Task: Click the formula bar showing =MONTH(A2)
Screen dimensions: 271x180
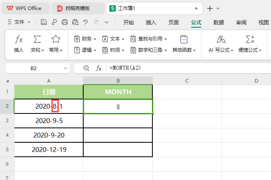Action: pos(189,68)
